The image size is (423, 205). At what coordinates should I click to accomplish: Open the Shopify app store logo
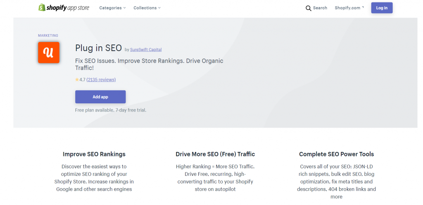click(64, 7)
